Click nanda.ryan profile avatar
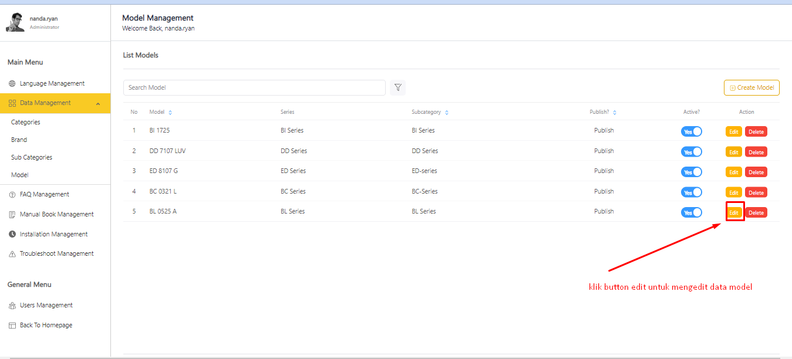The height and width of the screenshot is (359, 792). click(x=15, y=22)
